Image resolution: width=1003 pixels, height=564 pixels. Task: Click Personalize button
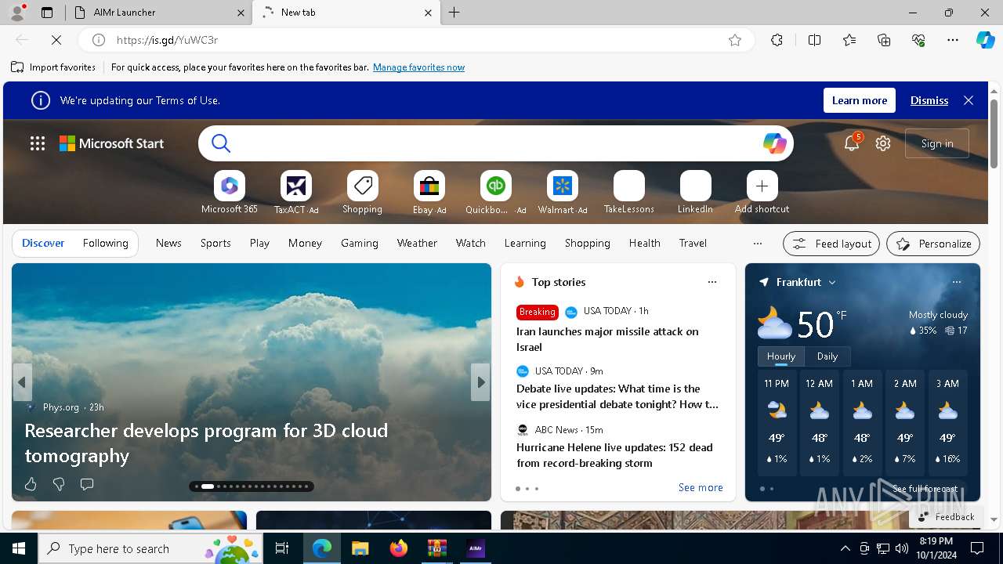(x=933, y=244)
